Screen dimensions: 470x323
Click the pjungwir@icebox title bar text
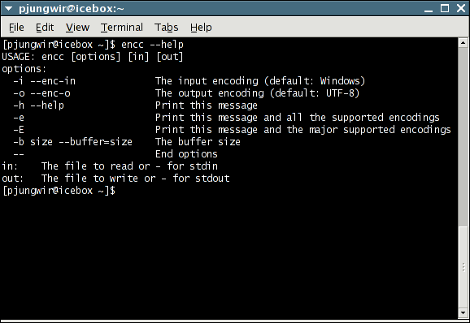click(x=72, y=9)
